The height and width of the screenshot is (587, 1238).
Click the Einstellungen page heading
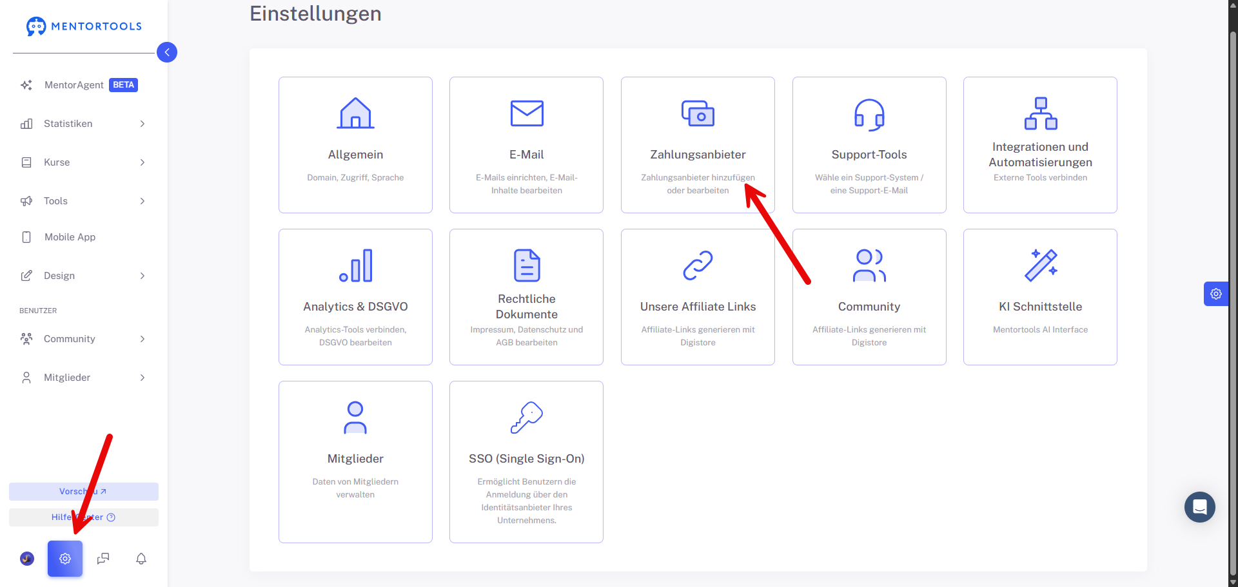315,14
